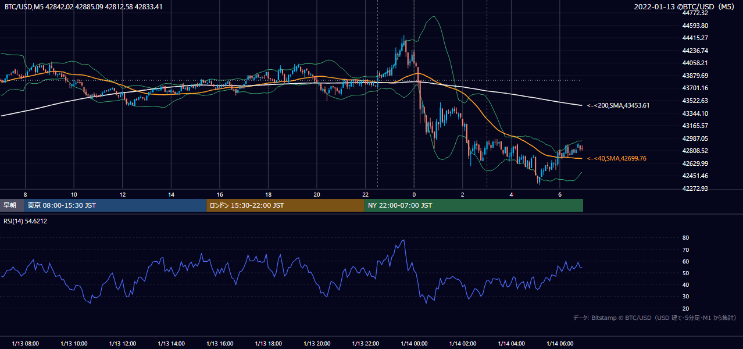Click hour tick 18 under the price chart
Screen dimensions: 743x349
268,194
